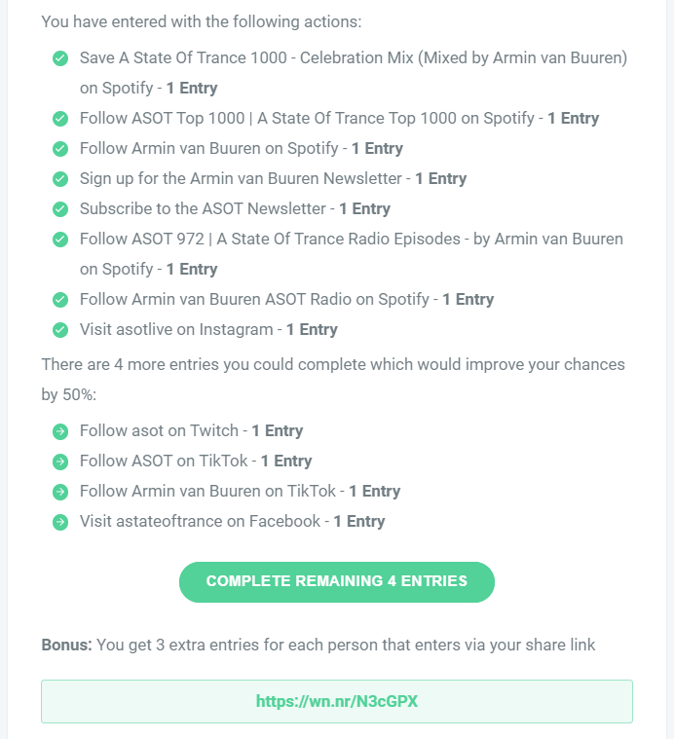
Task: Click checkmark next to Visit asotlive on Instagram
Action: coord(60,330)
